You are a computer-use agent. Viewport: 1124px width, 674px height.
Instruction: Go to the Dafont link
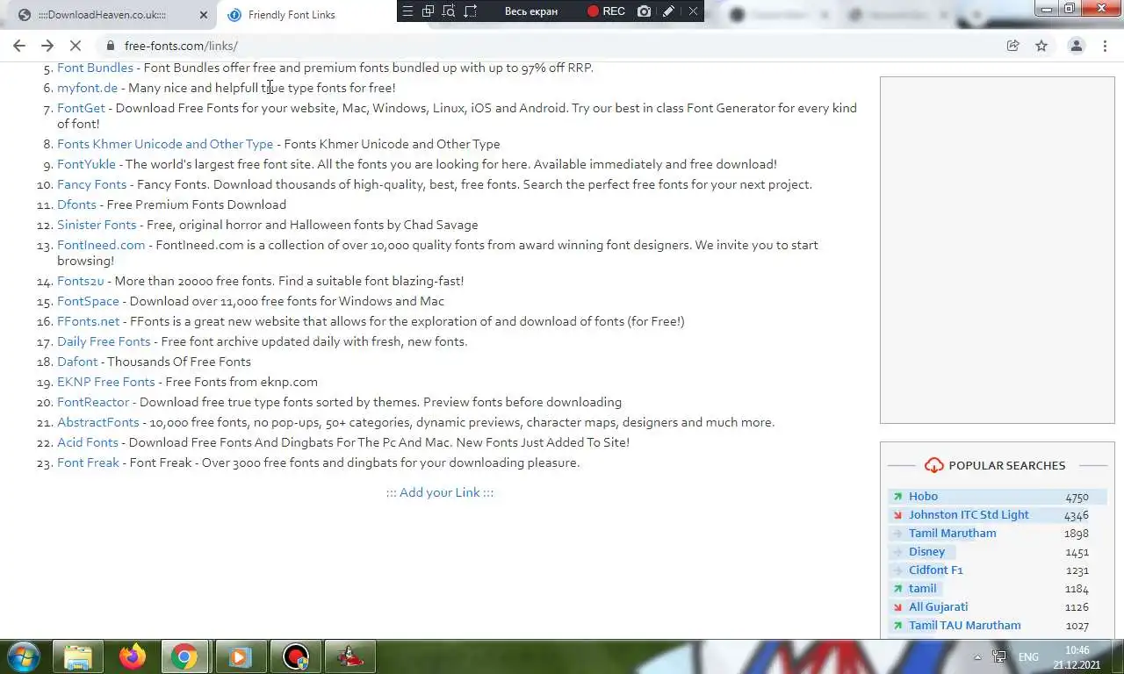click(77, 362)
